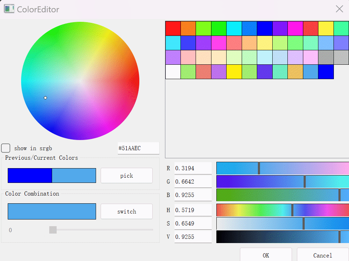Choose the gray swatch in the third row

(326, 57)
